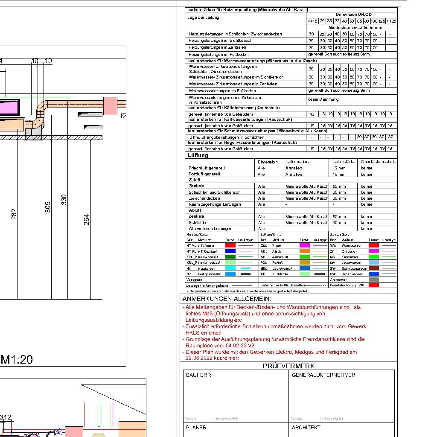Screen dimensions: 437x437
Task: Click the Fertignasszelle hatched line symbol
Action: coord(245,274)
